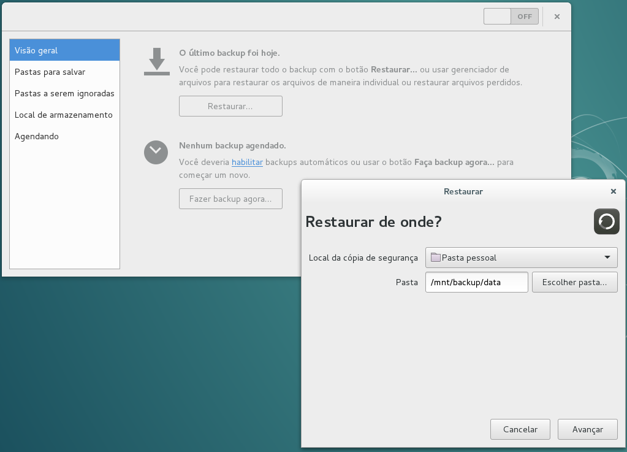The image size is (627, 452).
Task: Open the Local da cópia de segurança dropdown
Action: coord(521,258)
